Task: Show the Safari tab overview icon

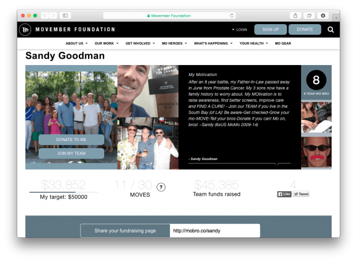Action: (x=309, y=16)
